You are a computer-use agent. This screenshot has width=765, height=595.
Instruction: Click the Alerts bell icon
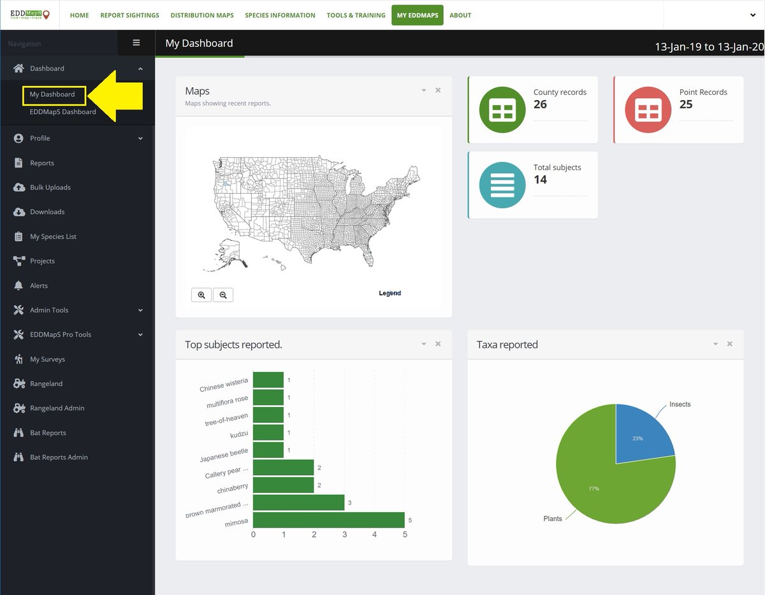[x=18, y=285]
